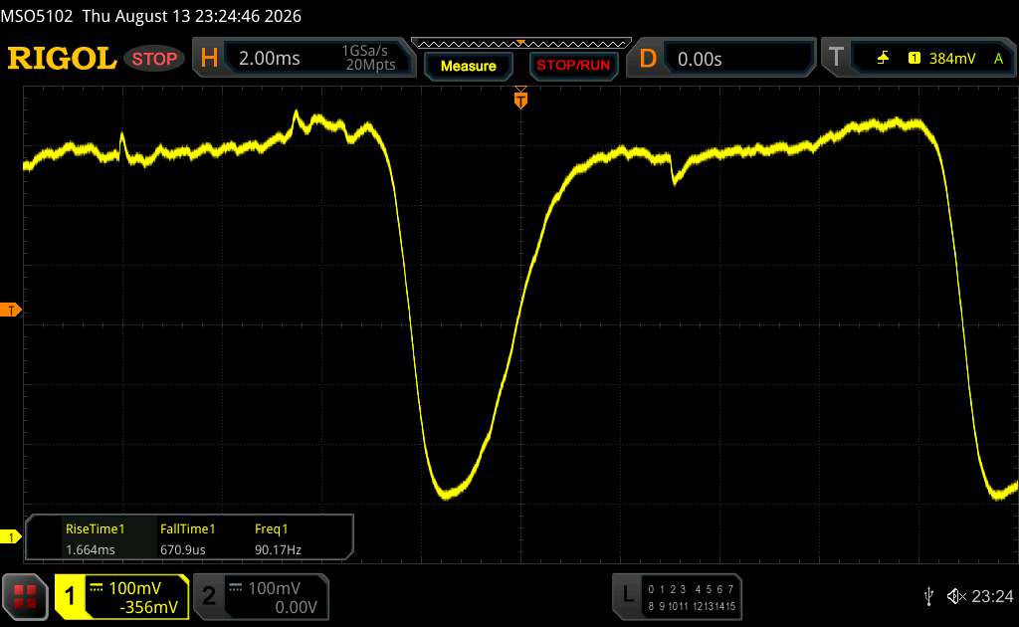Image resolution: width=1019 pixels, height=627 pixels.
Task: Click the digital channels 0-15 indicator
Action: [692, 598]
